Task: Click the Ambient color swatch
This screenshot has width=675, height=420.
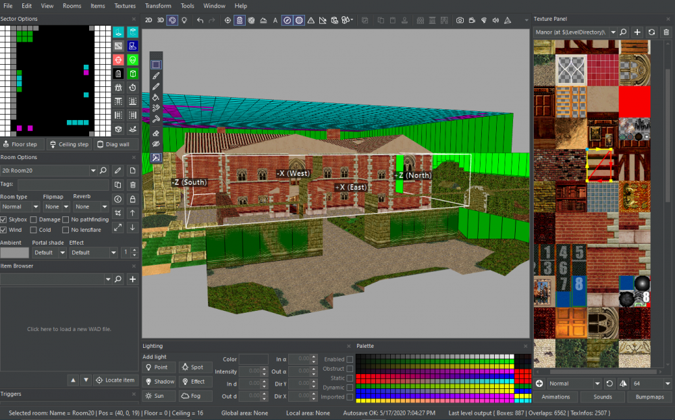Action: click(14, 252)
